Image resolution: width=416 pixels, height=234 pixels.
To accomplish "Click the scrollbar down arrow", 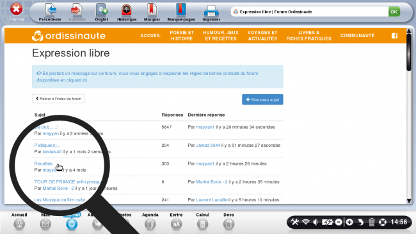I will click(x=409, y=201).
